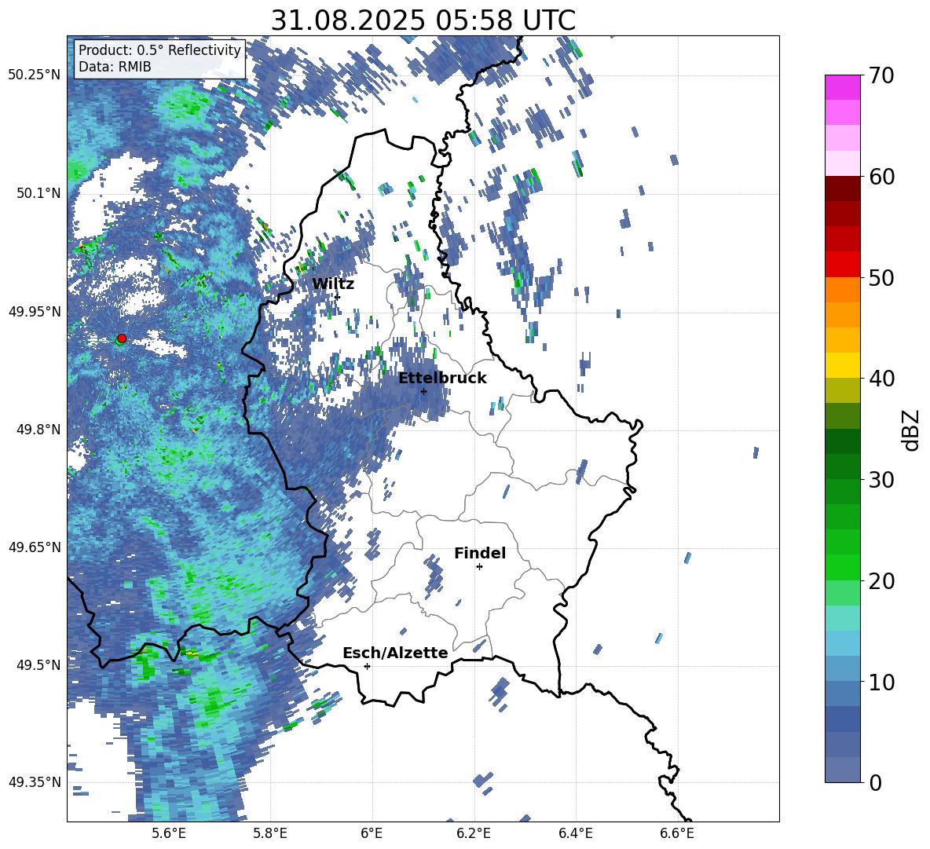Click the 6.4°E longitude label
Viewport: 930px width, 849px height.
[x=575, y=833]
